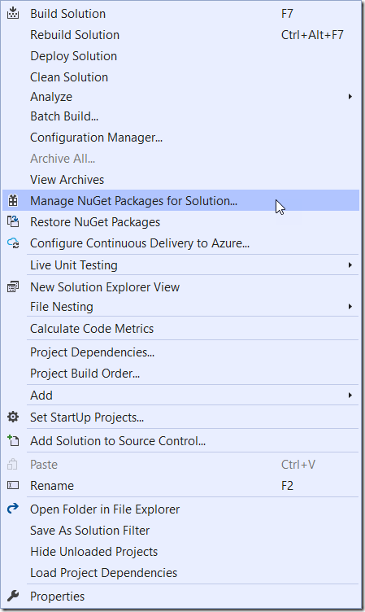Click the Set StartUp Projects gear icon
Viewport: 365px width, 612px height.
pyautogui.click(x=13, y=417)
